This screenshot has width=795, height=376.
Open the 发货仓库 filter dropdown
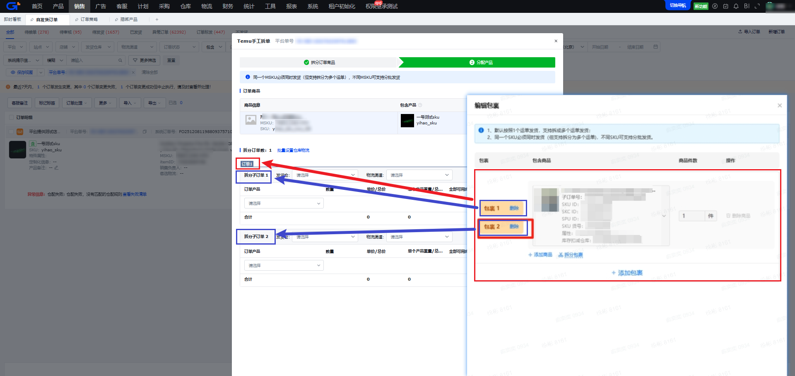point(98,47)
